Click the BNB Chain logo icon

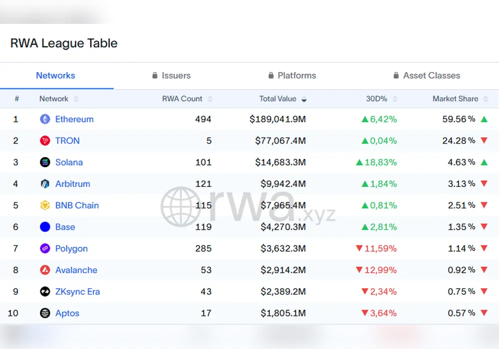(45, 205)
